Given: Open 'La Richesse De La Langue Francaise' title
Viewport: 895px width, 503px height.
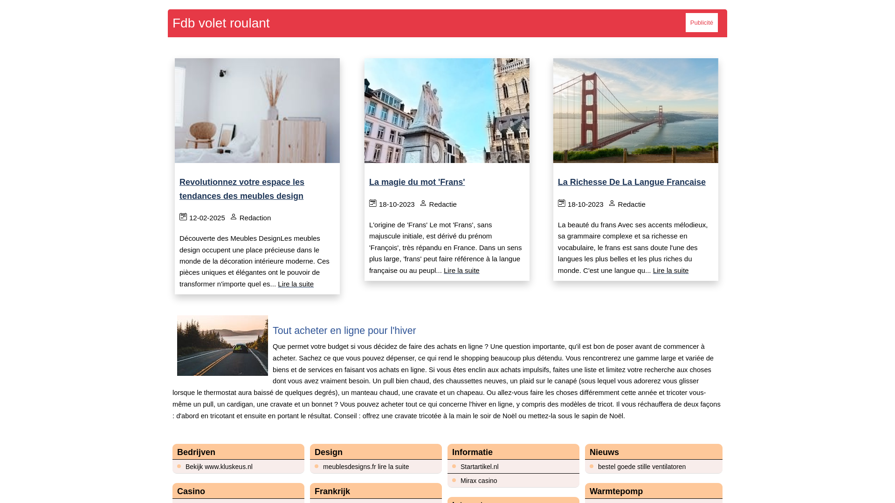Looking at the screenshot, I should [x=632, y=182].
